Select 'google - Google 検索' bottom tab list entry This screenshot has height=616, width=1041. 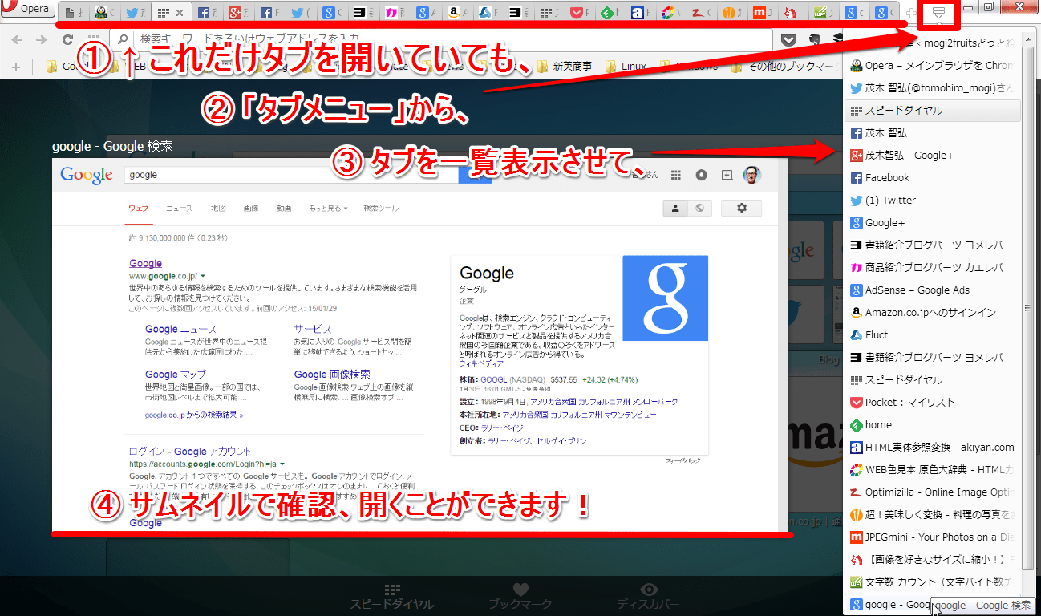point(933,605)
